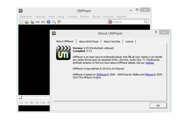187x128 pixels.
Task: Select the About UMPlayer tab
Action: (x=65, y=41)
